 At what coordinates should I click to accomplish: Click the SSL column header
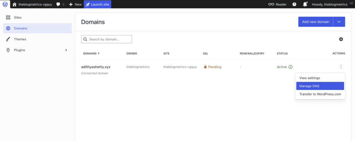[x=205, y=54]
